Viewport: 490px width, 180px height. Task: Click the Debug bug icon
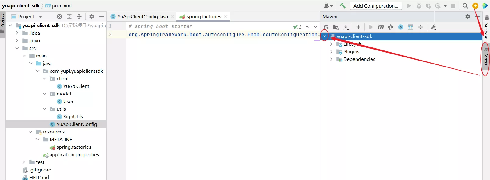coord(419,6)
